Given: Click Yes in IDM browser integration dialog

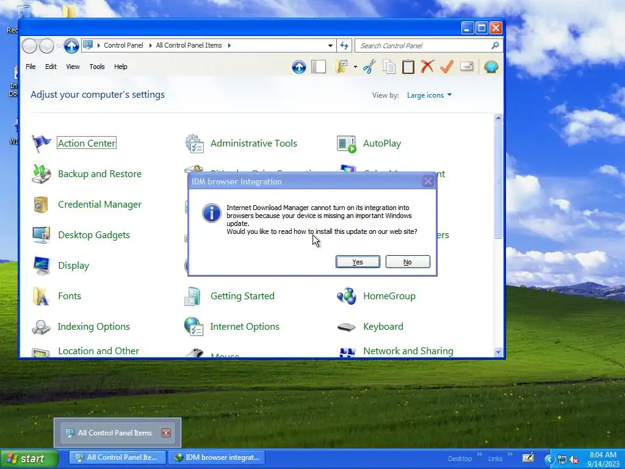Looking at the screenshot, I should coord(358,261).
